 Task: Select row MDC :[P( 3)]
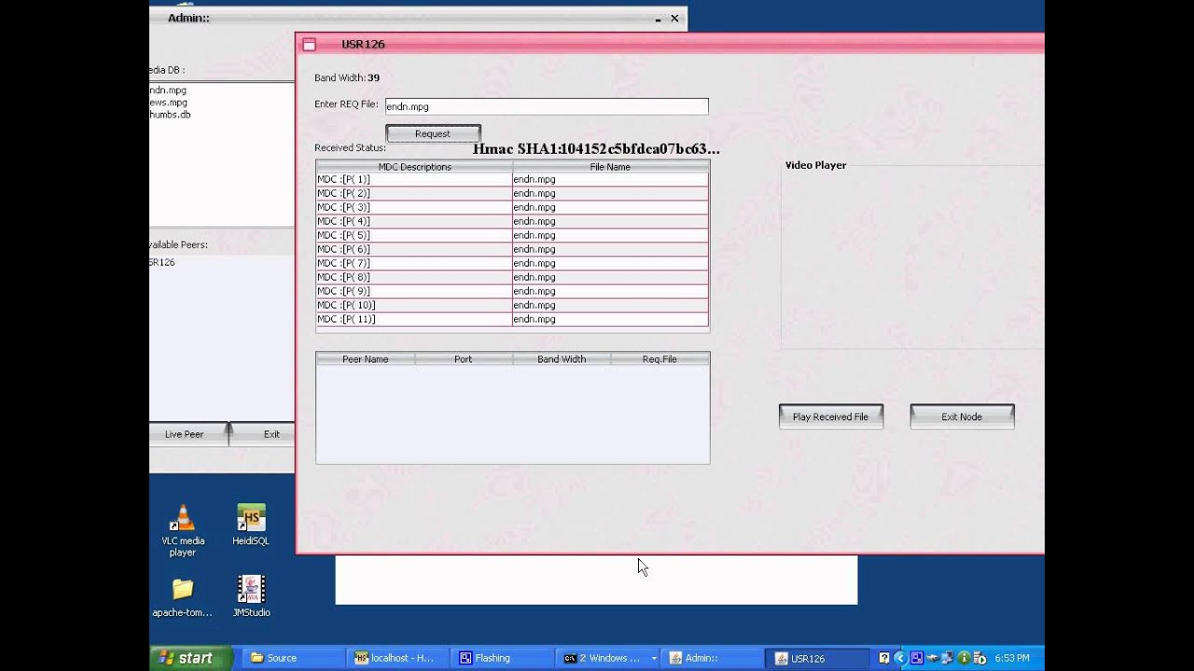(x=512, y=207)
